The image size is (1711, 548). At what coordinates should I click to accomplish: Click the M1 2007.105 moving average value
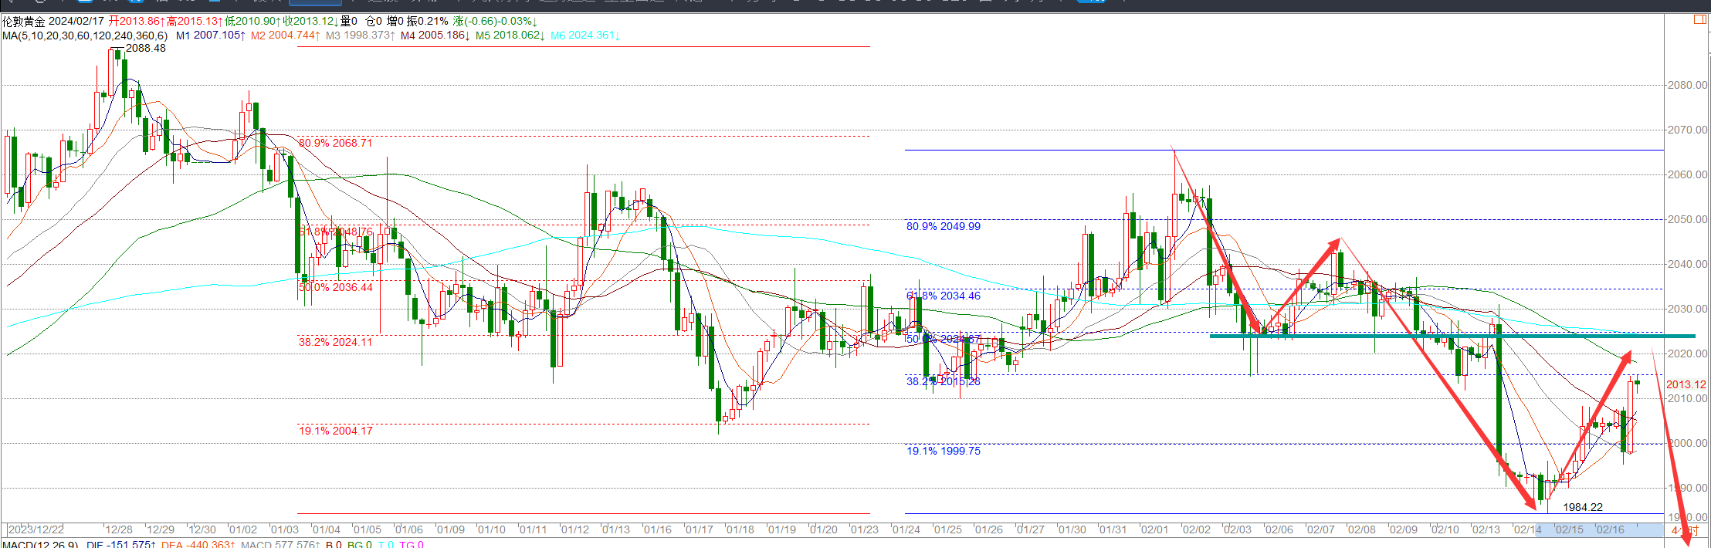click(x=211, y=36)
